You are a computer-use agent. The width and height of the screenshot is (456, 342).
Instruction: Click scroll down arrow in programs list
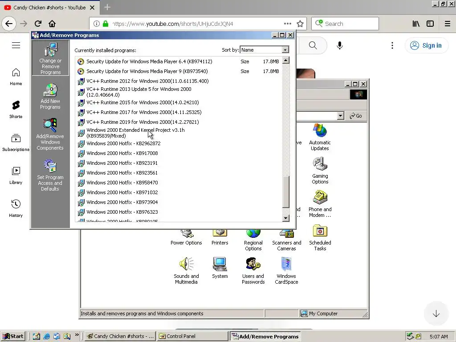tap(286, 218)
